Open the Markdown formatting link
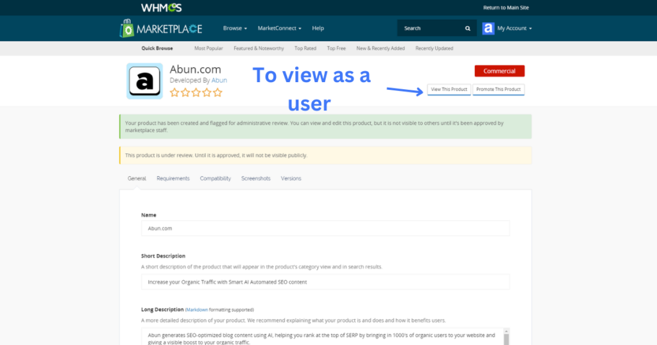The width and height of the screenshot is (657, 345). (197, 310)
